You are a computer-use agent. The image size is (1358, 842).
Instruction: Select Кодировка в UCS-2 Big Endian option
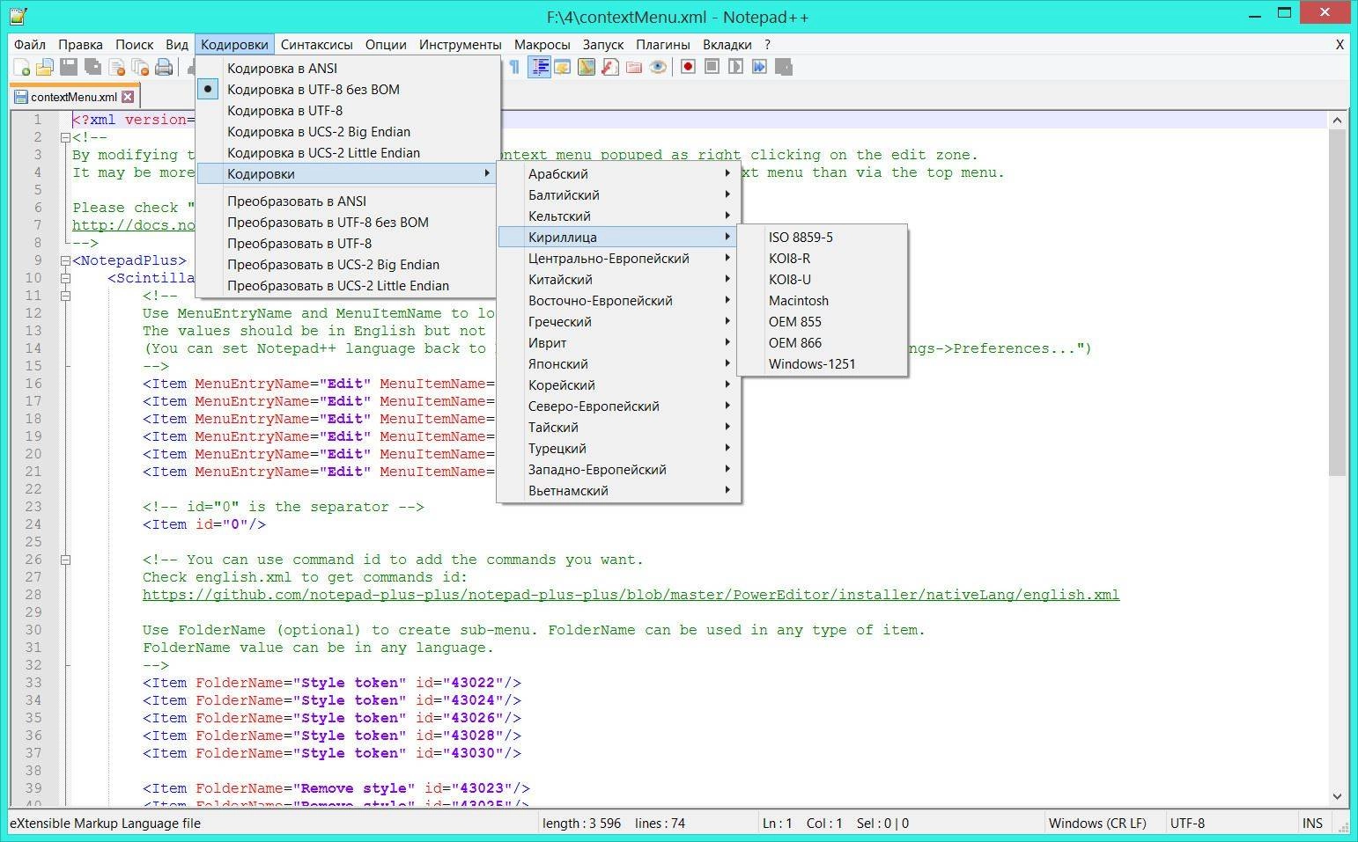click(347, 131)
